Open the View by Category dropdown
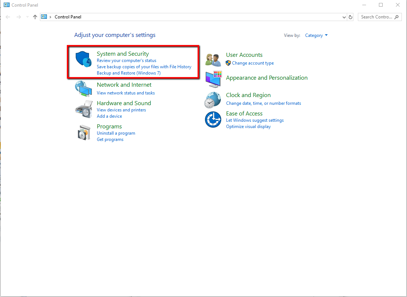Image resolution: width=407 pixels, height=297 pixels. point(316,35)
